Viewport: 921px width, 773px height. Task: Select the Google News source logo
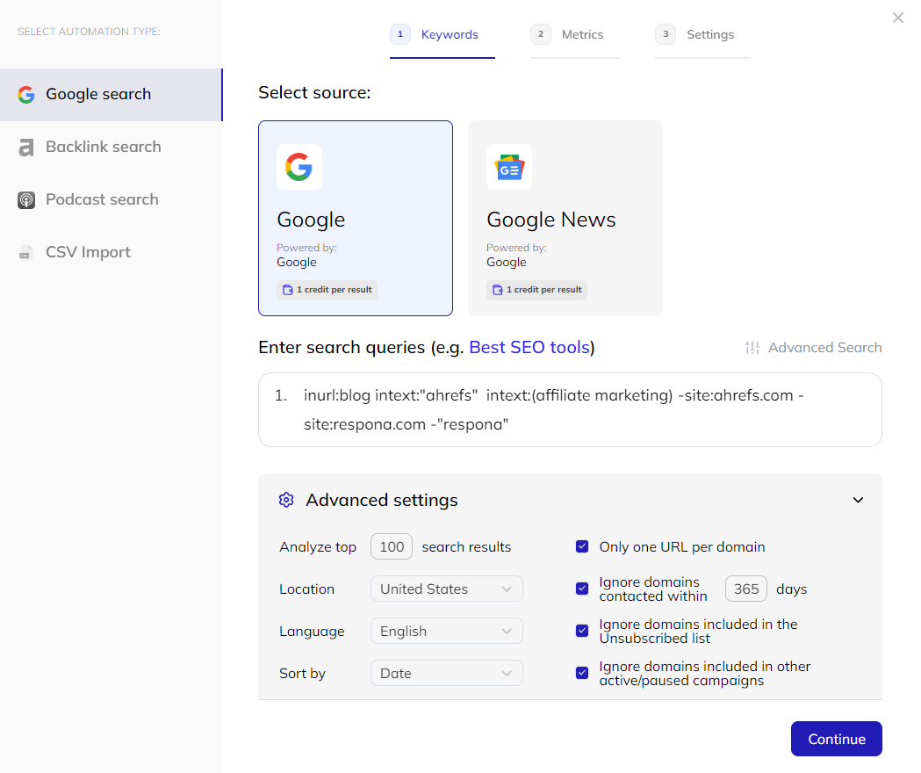coord(509,167)
